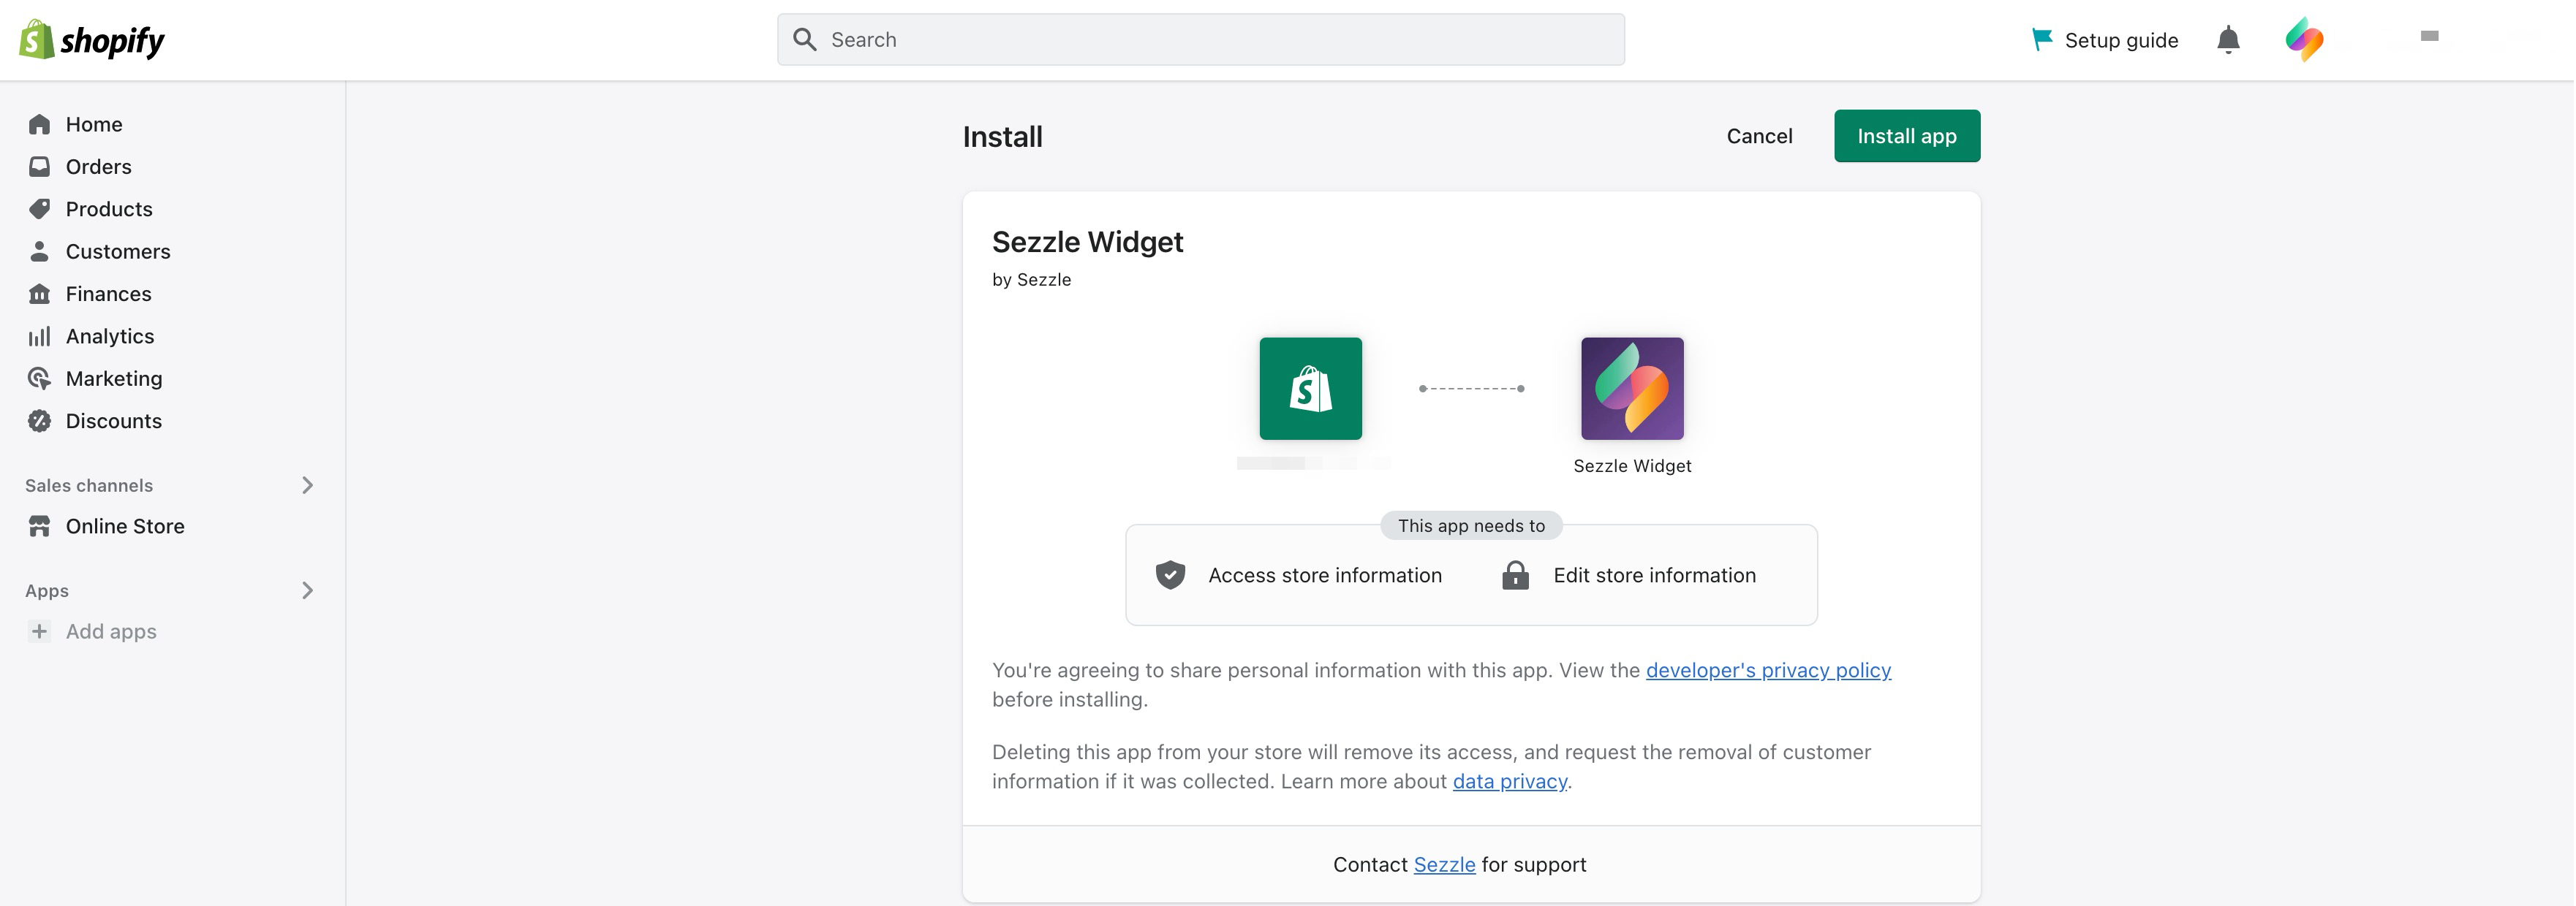Open the Orders page
This screenshot has height=906, width=2576.
click(98, 167)
